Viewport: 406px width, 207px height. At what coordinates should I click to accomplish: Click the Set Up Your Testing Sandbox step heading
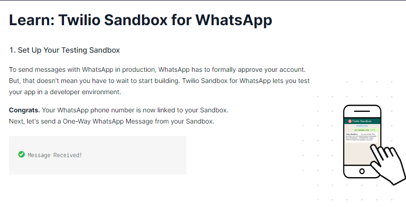coord(64,50)
